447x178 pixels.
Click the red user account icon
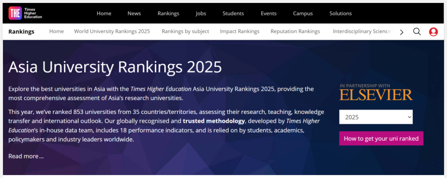click(433, 32)
